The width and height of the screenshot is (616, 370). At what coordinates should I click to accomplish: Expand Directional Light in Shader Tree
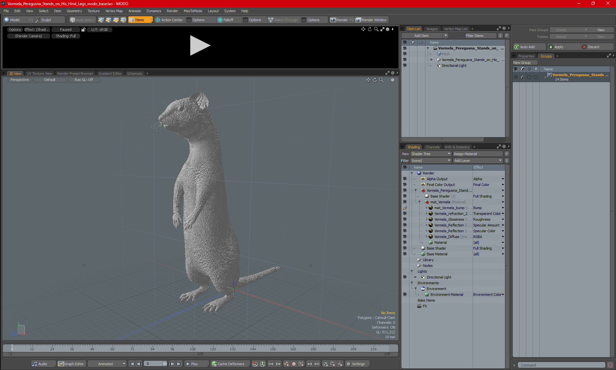(416, 277)
